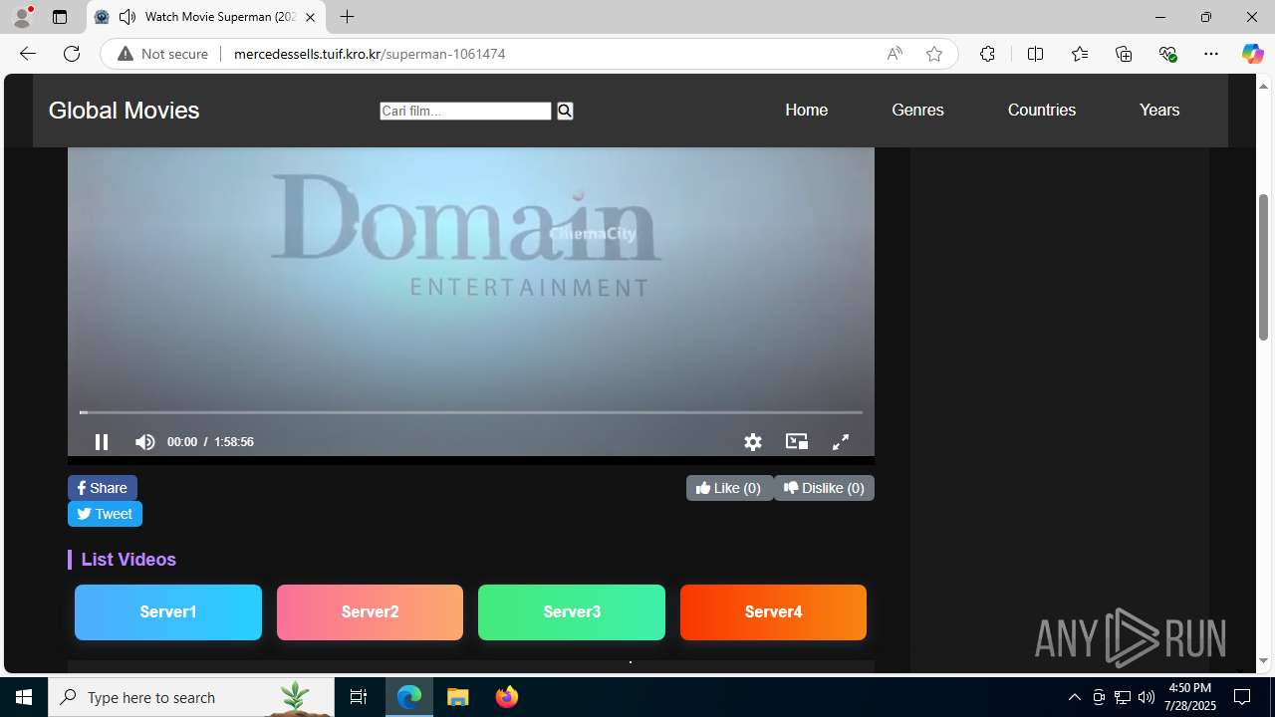Refresh the current page
1275x717 pixels.
pos(72,54)
